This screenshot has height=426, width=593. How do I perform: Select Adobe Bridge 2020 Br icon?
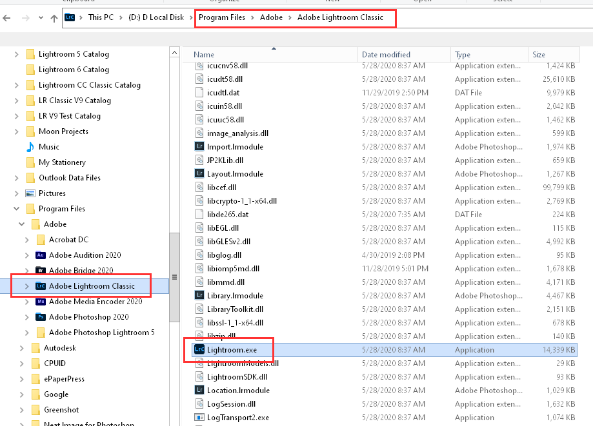point(41,271)
